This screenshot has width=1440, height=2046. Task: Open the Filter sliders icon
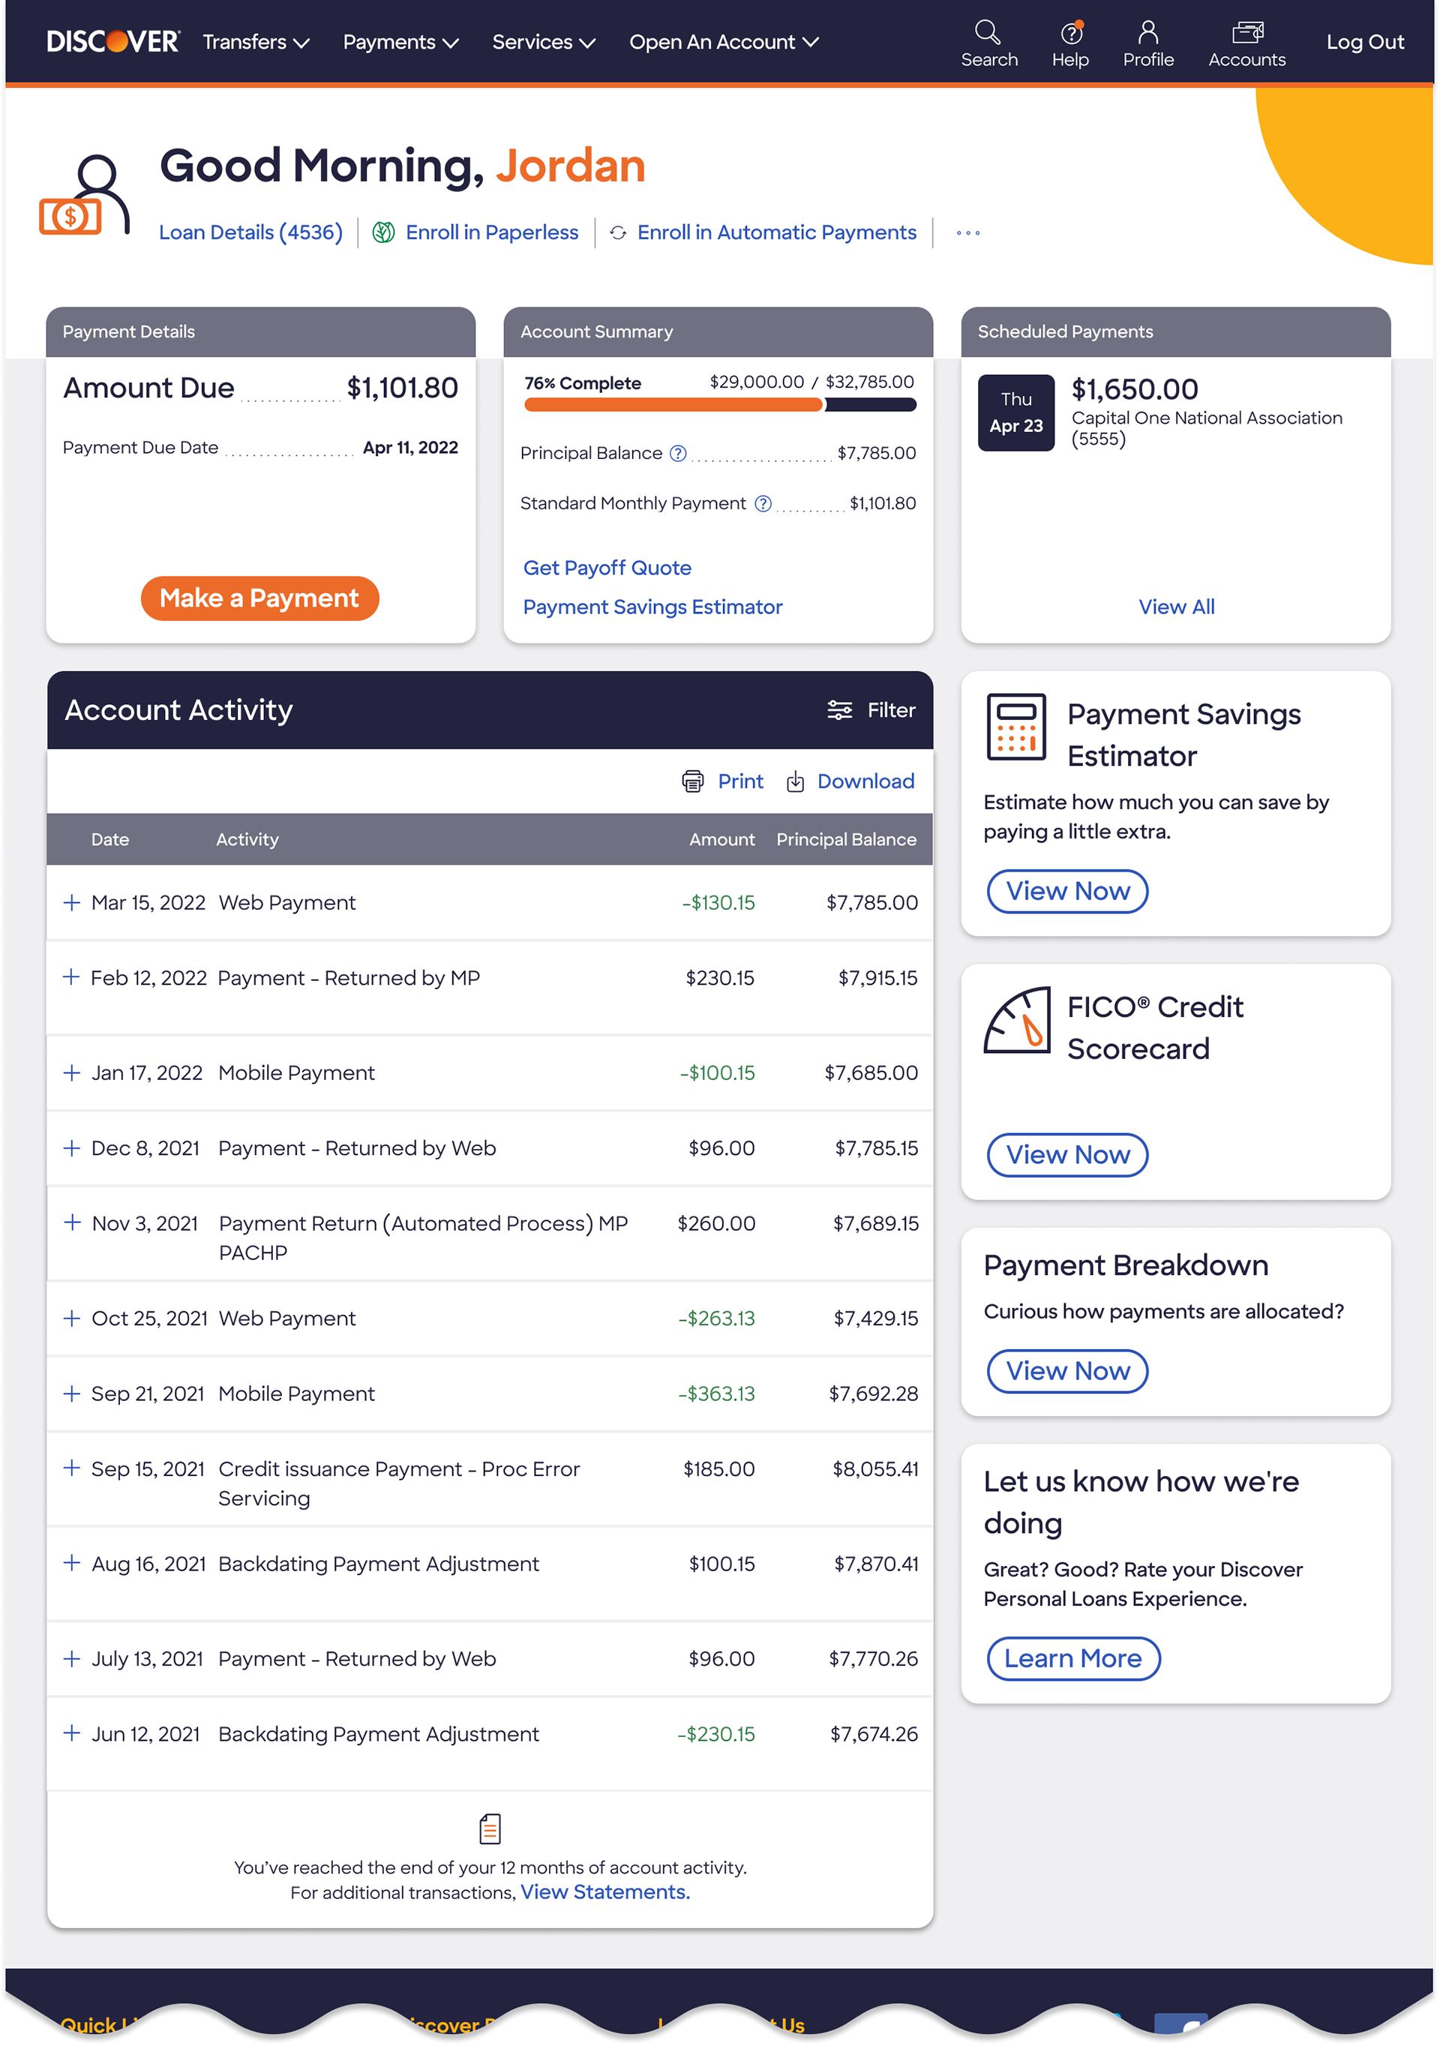pos(839,710)
